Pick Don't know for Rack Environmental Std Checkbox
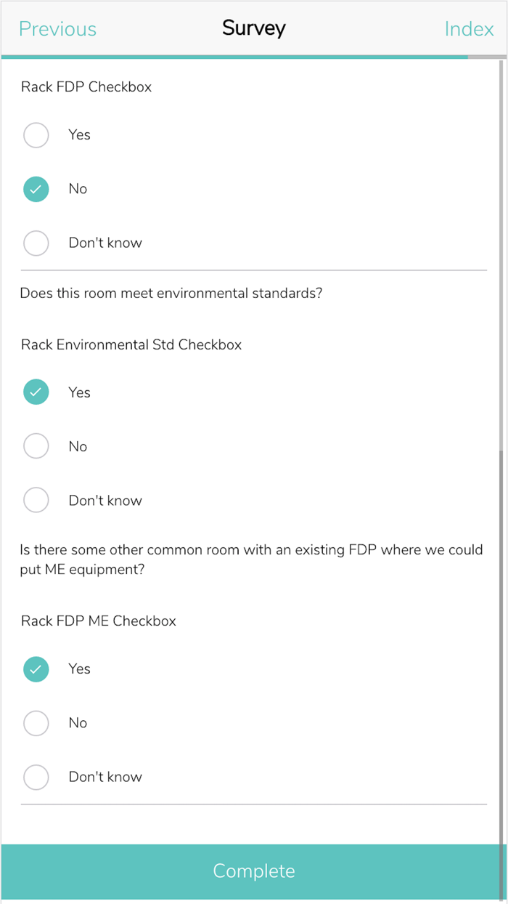Image resolution: width=508 pixels, height=904 pixels. 36,500
